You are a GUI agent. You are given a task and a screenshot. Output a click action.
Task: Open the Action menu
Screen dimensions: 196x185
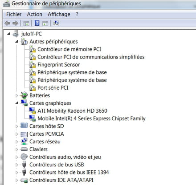[x=35, y=14]
